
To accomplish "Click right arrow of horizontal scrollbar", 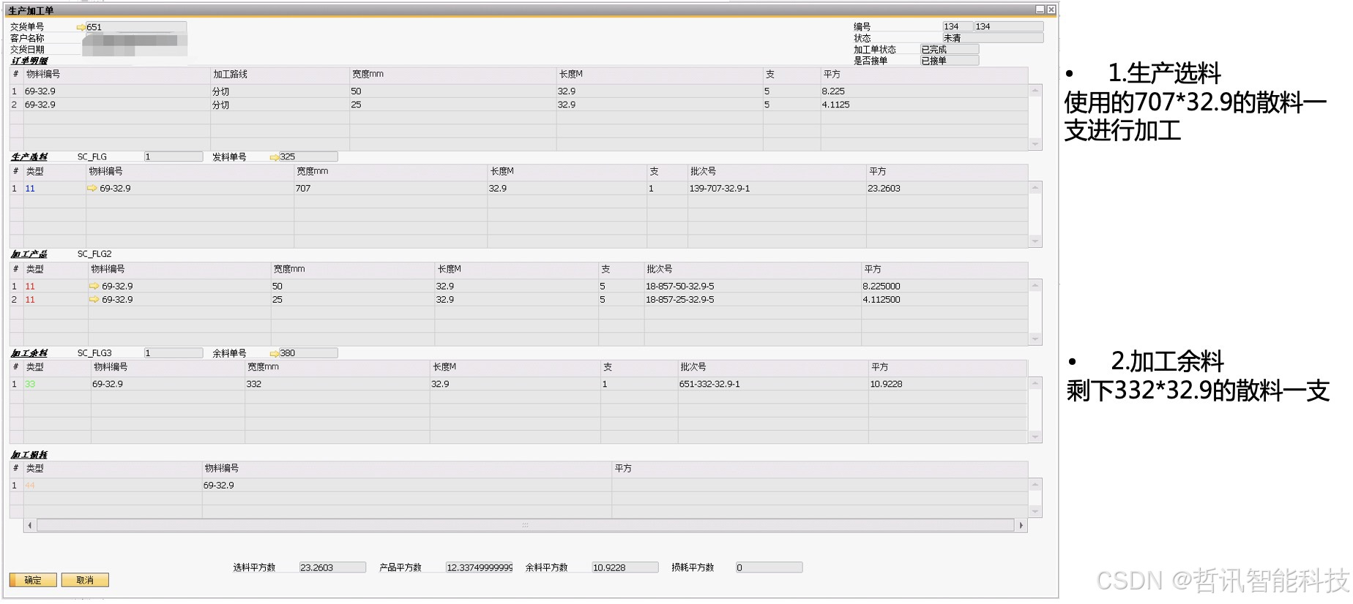I will click(x=1021, y=526).
